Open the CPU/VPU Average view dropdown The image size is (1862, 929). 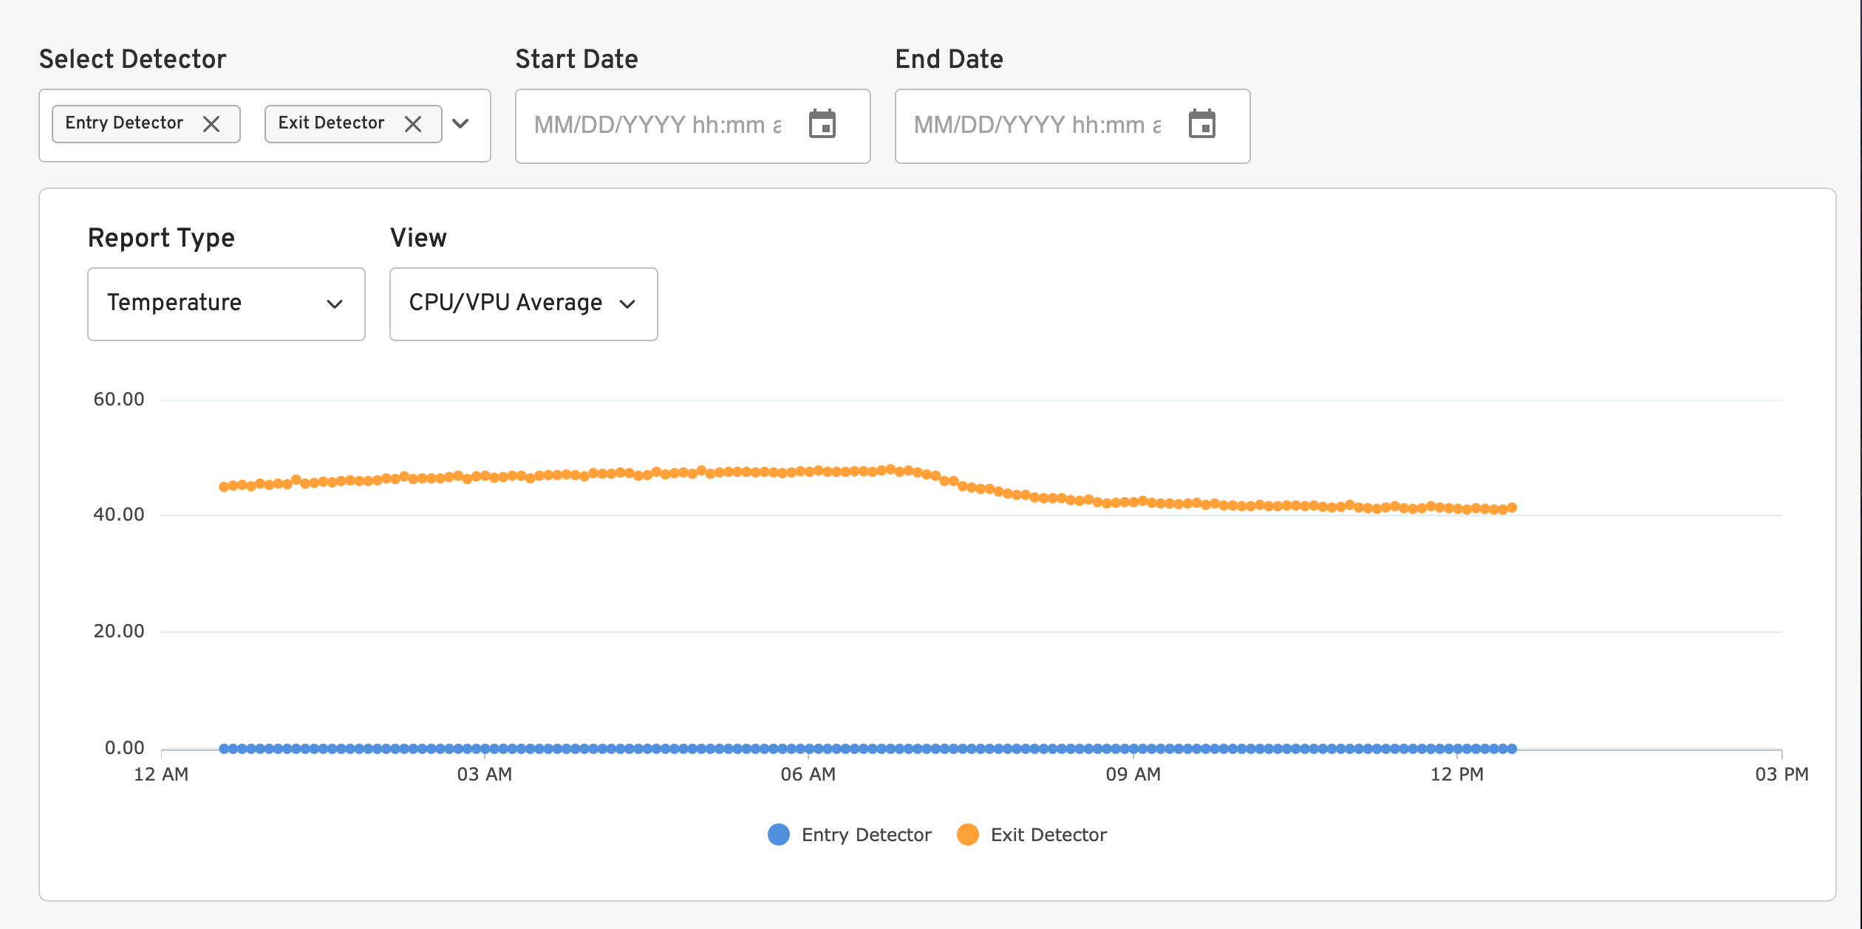(x=523, y=304)
